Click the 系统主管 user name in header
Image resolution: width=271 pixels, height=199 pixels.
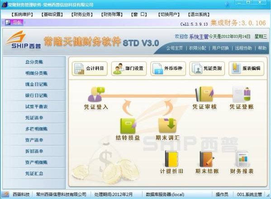coord(199,37)
